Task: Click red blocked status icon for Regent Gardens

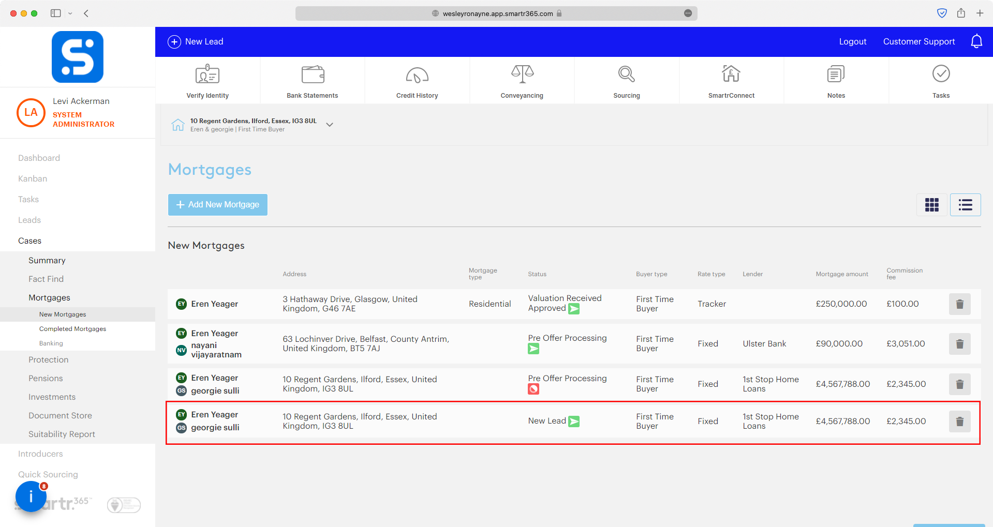Action: click(533, 389)
